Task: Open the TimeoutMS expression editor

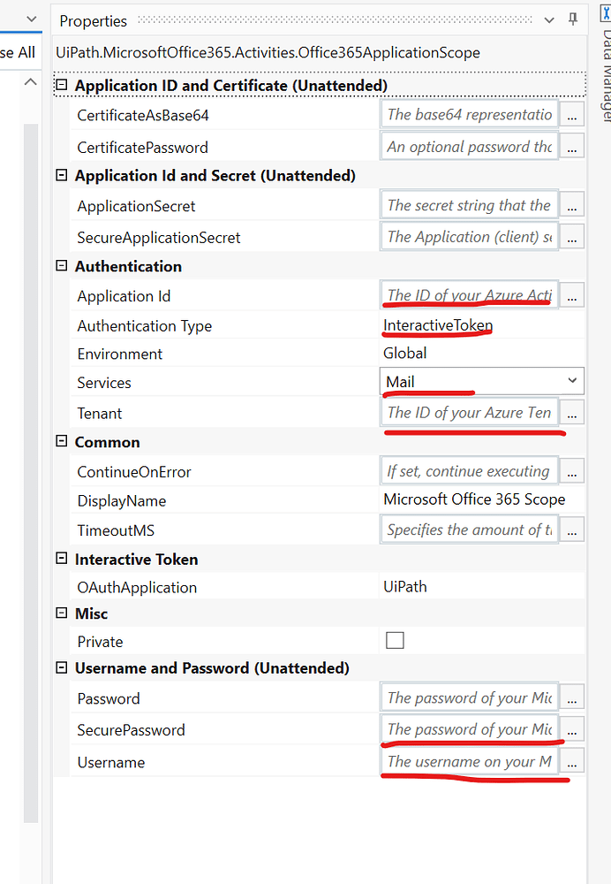Action: pyautogui.click(x=572, y=529)
